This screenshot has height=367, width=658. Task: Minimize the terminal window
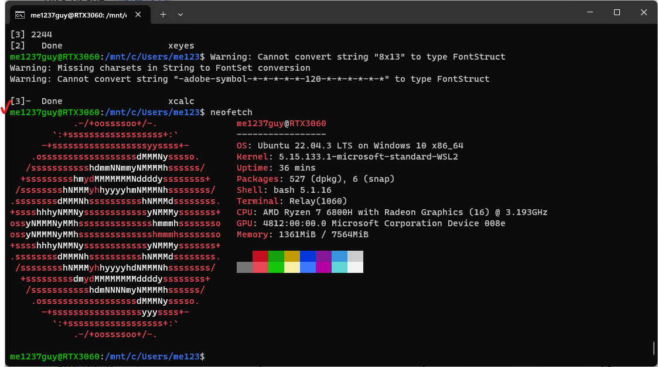tap(590, 12)
